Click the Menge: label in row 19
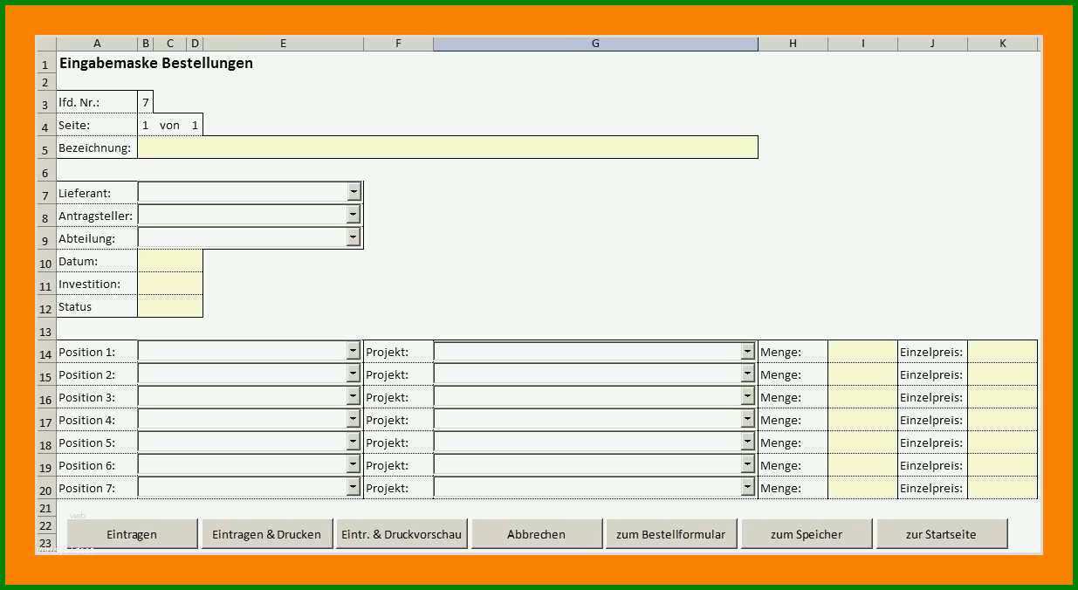The height and width of the screenshot is (590, 1078). click(x=780, y=465)
